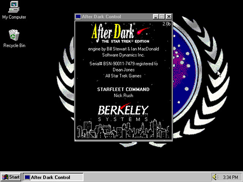Viewport: 243px width, 182px height.
Task: Click the 2.0b version label
Action: tap(166, 24)
